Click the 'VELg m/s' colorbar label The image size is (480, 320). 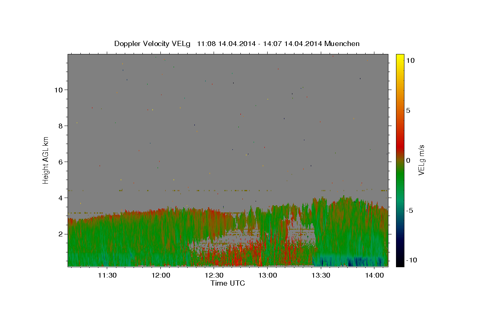(421, 160)
